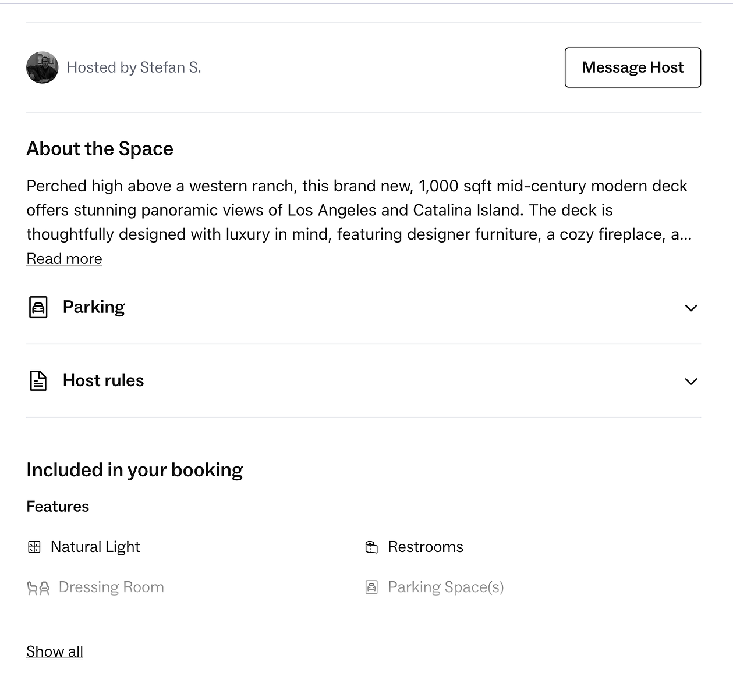Screen dimensions: 733x698
Task: Click the Parking Space(s) feature label
Action: (x=446, y=587)
